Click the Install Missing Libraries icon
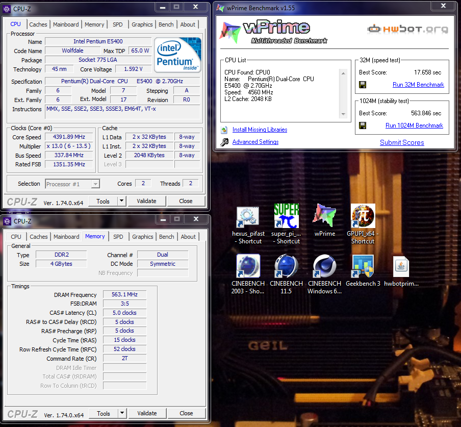Image resolution: width=461 pixels, height=427 pixels. 224,130
